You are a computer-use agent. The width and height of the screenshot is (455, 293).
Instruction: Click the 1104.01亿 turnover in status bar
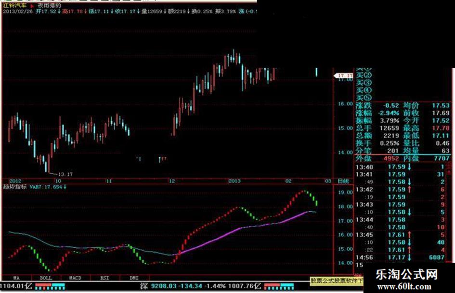coord(16,286)
